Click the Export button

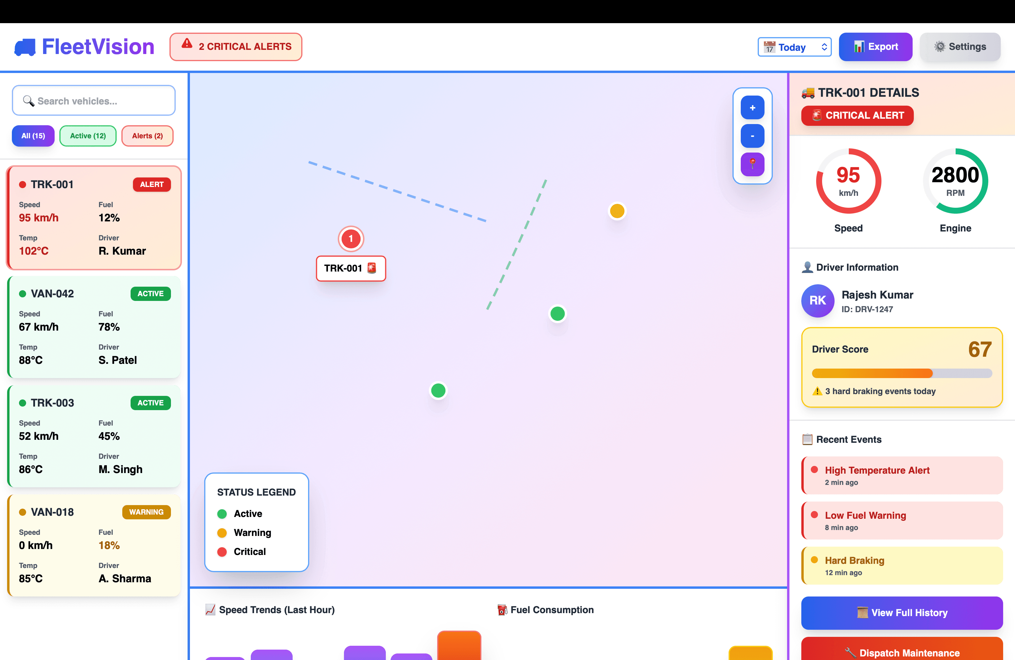(x=875, y=47)
